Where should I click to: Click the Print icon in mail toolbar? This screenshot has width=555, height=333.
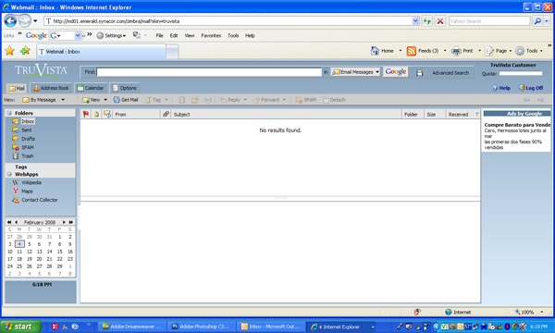point(208,100)
